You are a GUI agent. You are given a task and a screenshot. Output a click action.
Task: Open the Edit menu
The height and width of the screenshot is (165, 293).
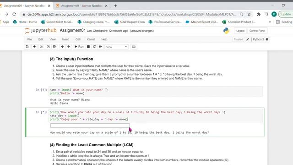41,39
